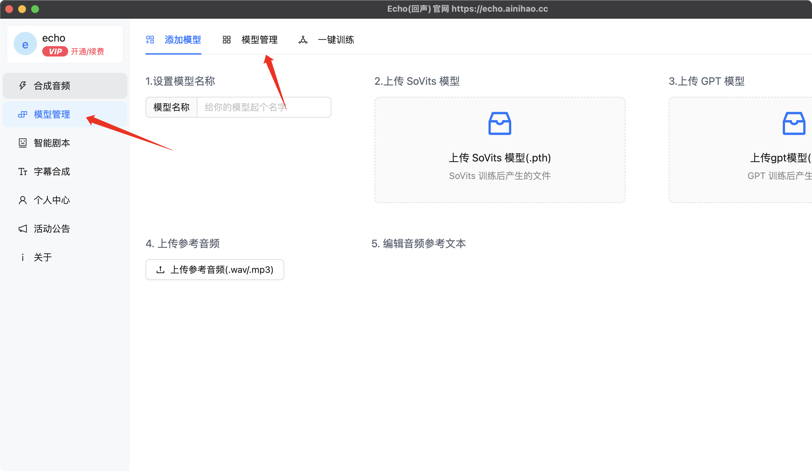Click the green fullscreen window button
Screen dimensions: 812x471
click(35, 9)
